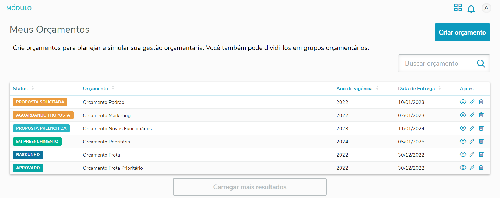Open the apps grid icon
This screenshot has height=198, width=500.
pyautogui.click(x=458, y=7)
